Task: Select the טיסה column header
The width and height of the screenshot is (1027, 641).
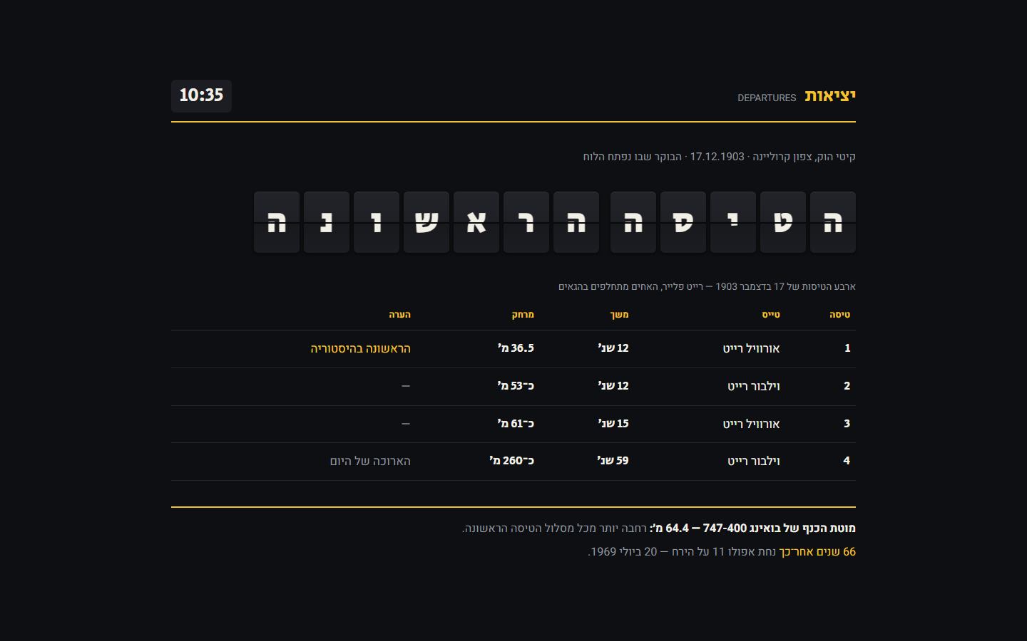Action: click(x=839, y=314)
